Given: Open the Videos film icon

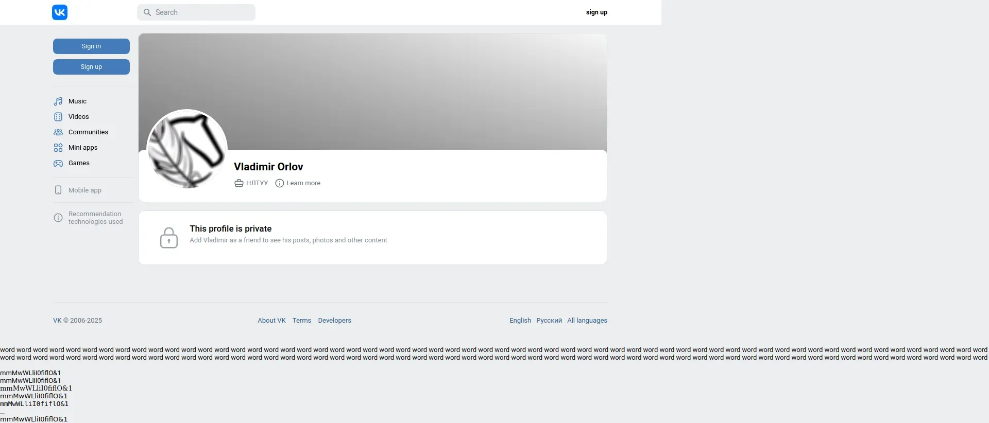Looking at the screenshot, I should tap(58, 117).
